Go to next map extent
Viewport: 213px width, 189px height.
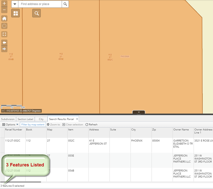pos(4,49)
